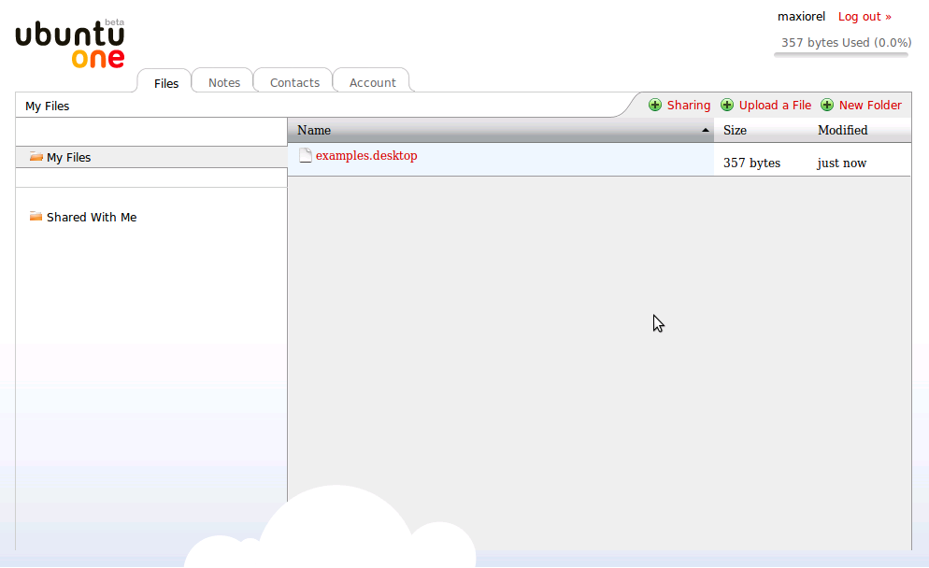Create a New Folder
This screenshot has height=568, width=929.
click(870, 106)
